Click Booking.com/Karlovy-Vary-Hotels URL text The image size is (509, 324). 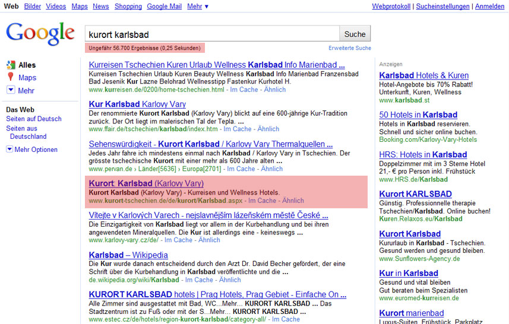[x=428, y=139]
